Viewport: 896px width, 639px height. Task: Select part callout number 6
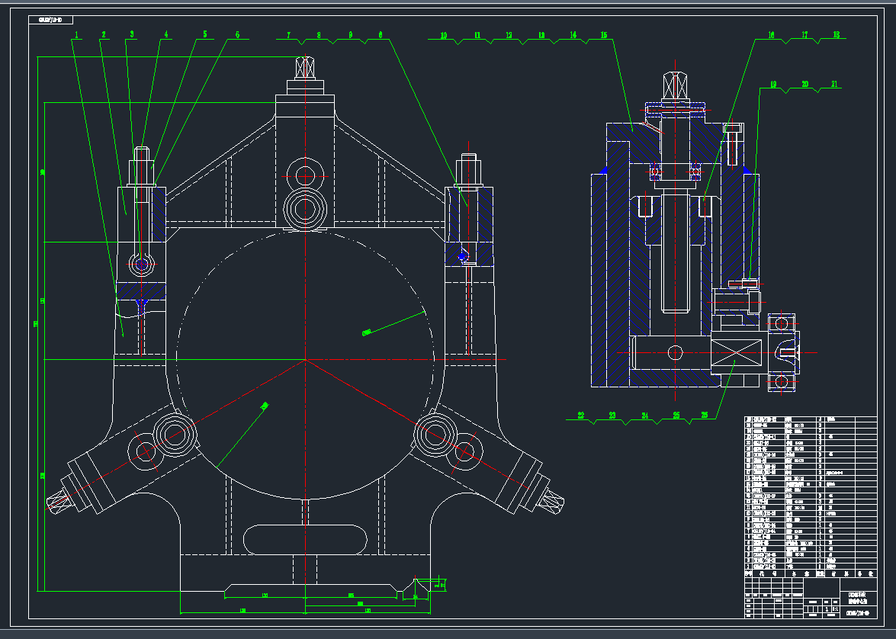tap(237, 34)
